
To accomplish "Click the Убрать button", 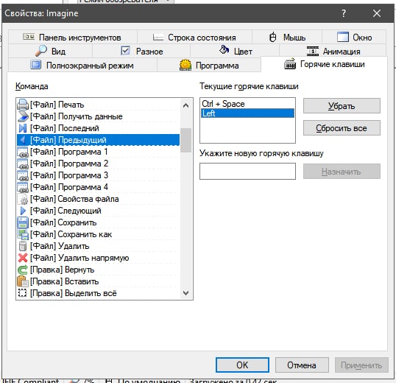I will 342,106.
